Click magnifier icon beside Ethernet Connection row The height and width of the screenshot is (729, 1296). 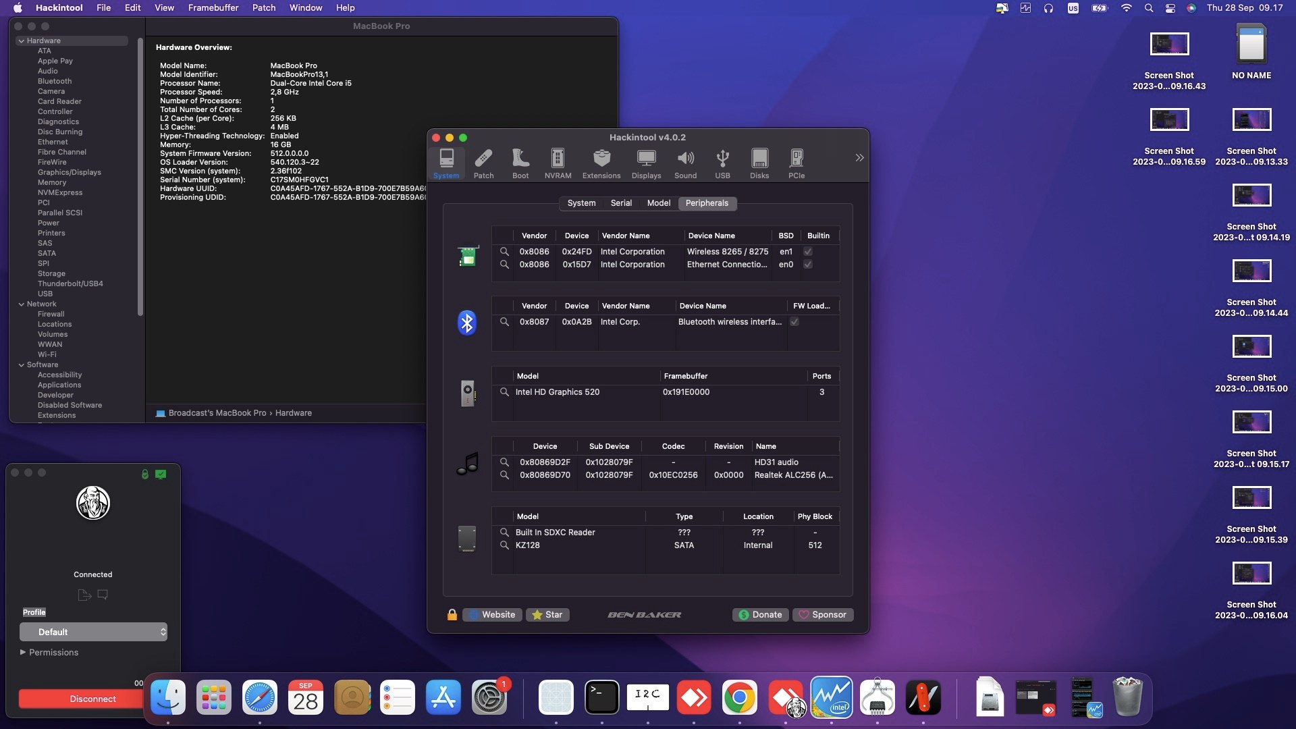[x=504, y=265]
